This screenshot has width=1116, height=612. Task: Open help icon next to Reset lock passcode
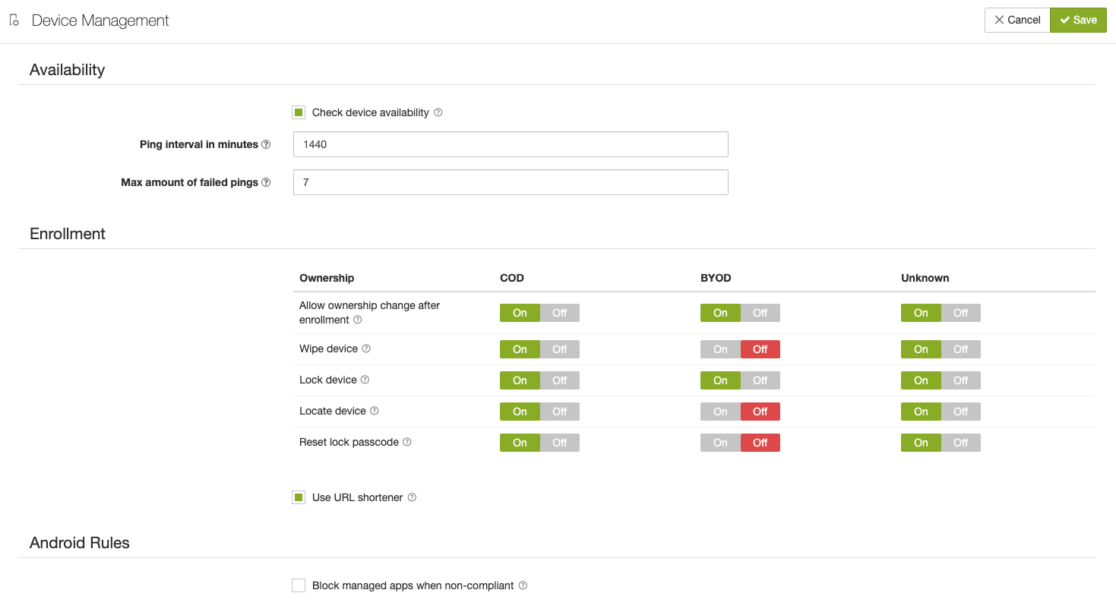[407, 442]
